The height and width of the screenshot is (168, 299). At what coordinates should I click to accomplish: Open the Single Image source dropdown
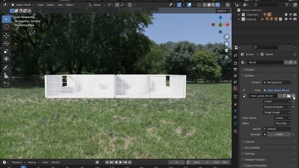[x=277, y=112]
